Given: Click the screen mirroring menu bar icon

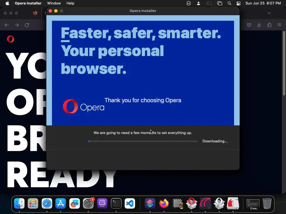Looking at the screenshot, I should [220, 3].
